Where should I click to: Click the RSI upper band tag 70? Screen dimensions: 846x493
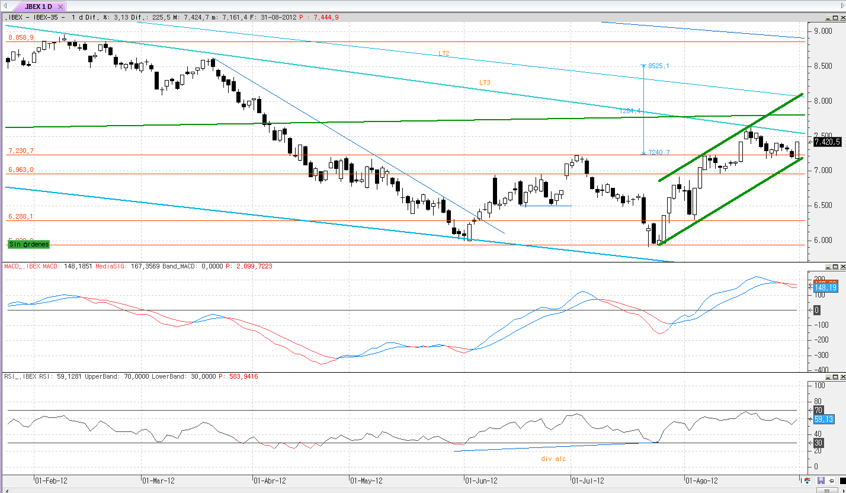coord(819,410)
